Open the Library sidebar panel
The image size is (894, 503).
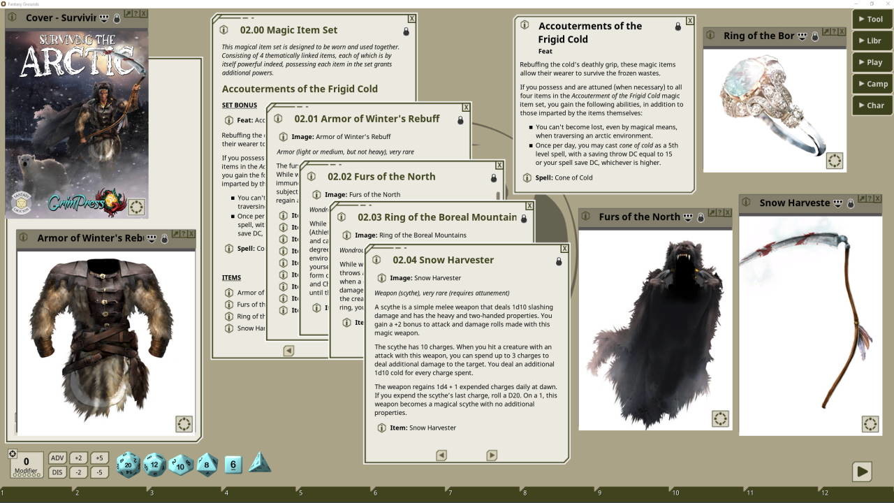click(x=871, y=41)
